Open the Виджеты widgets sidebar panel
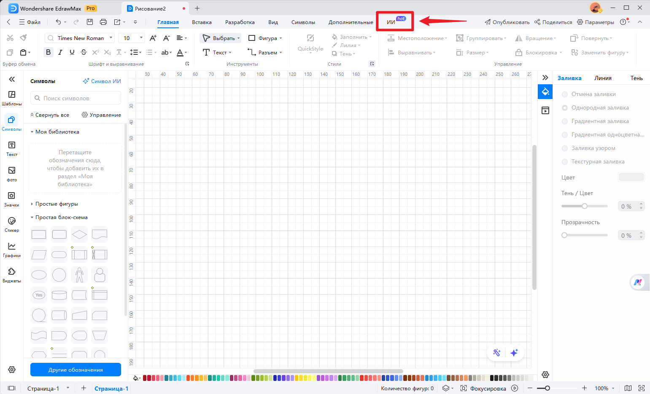This screenshot has height=394, width=650. [x=12, y=275]
